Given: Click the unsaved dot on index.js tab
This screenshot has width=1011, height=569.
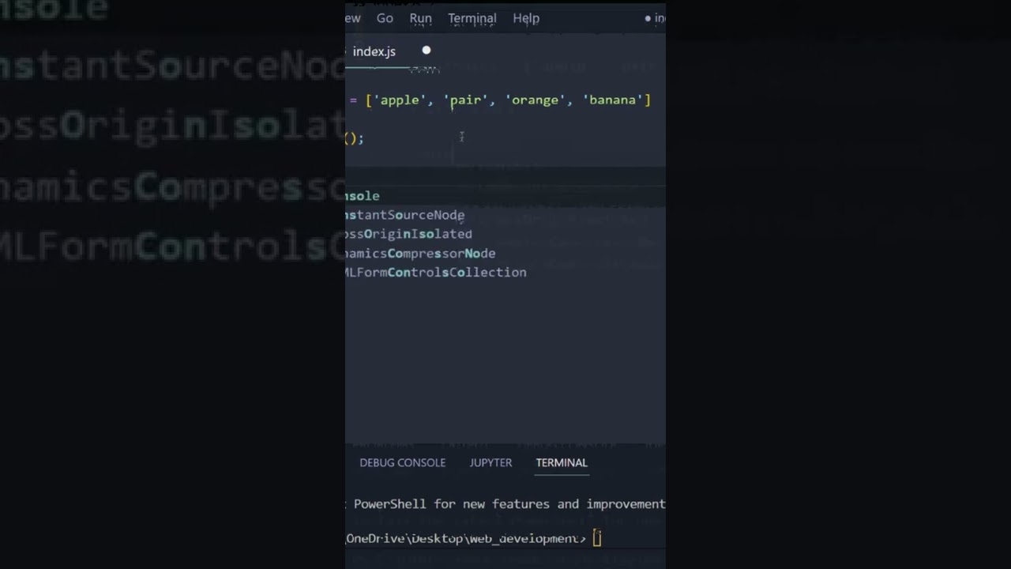Looking at the screenshot, I should click(x=427, y=51).
